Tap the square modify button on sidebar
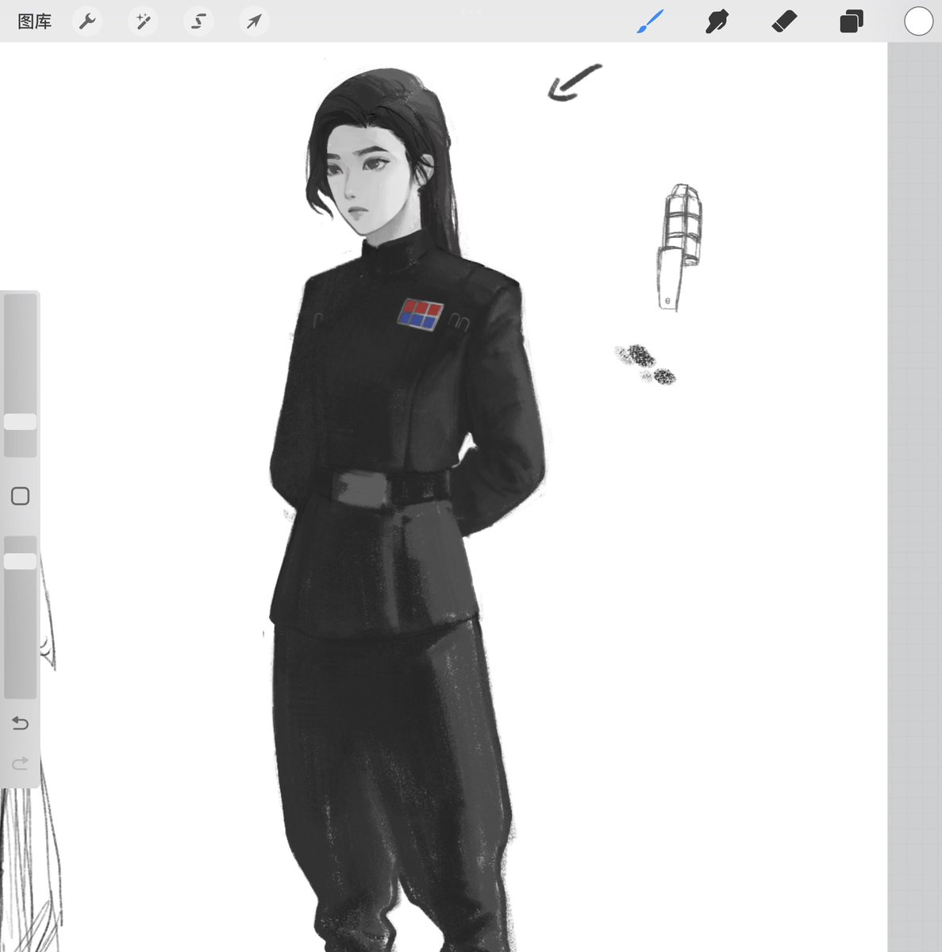 tap(21, 497)
